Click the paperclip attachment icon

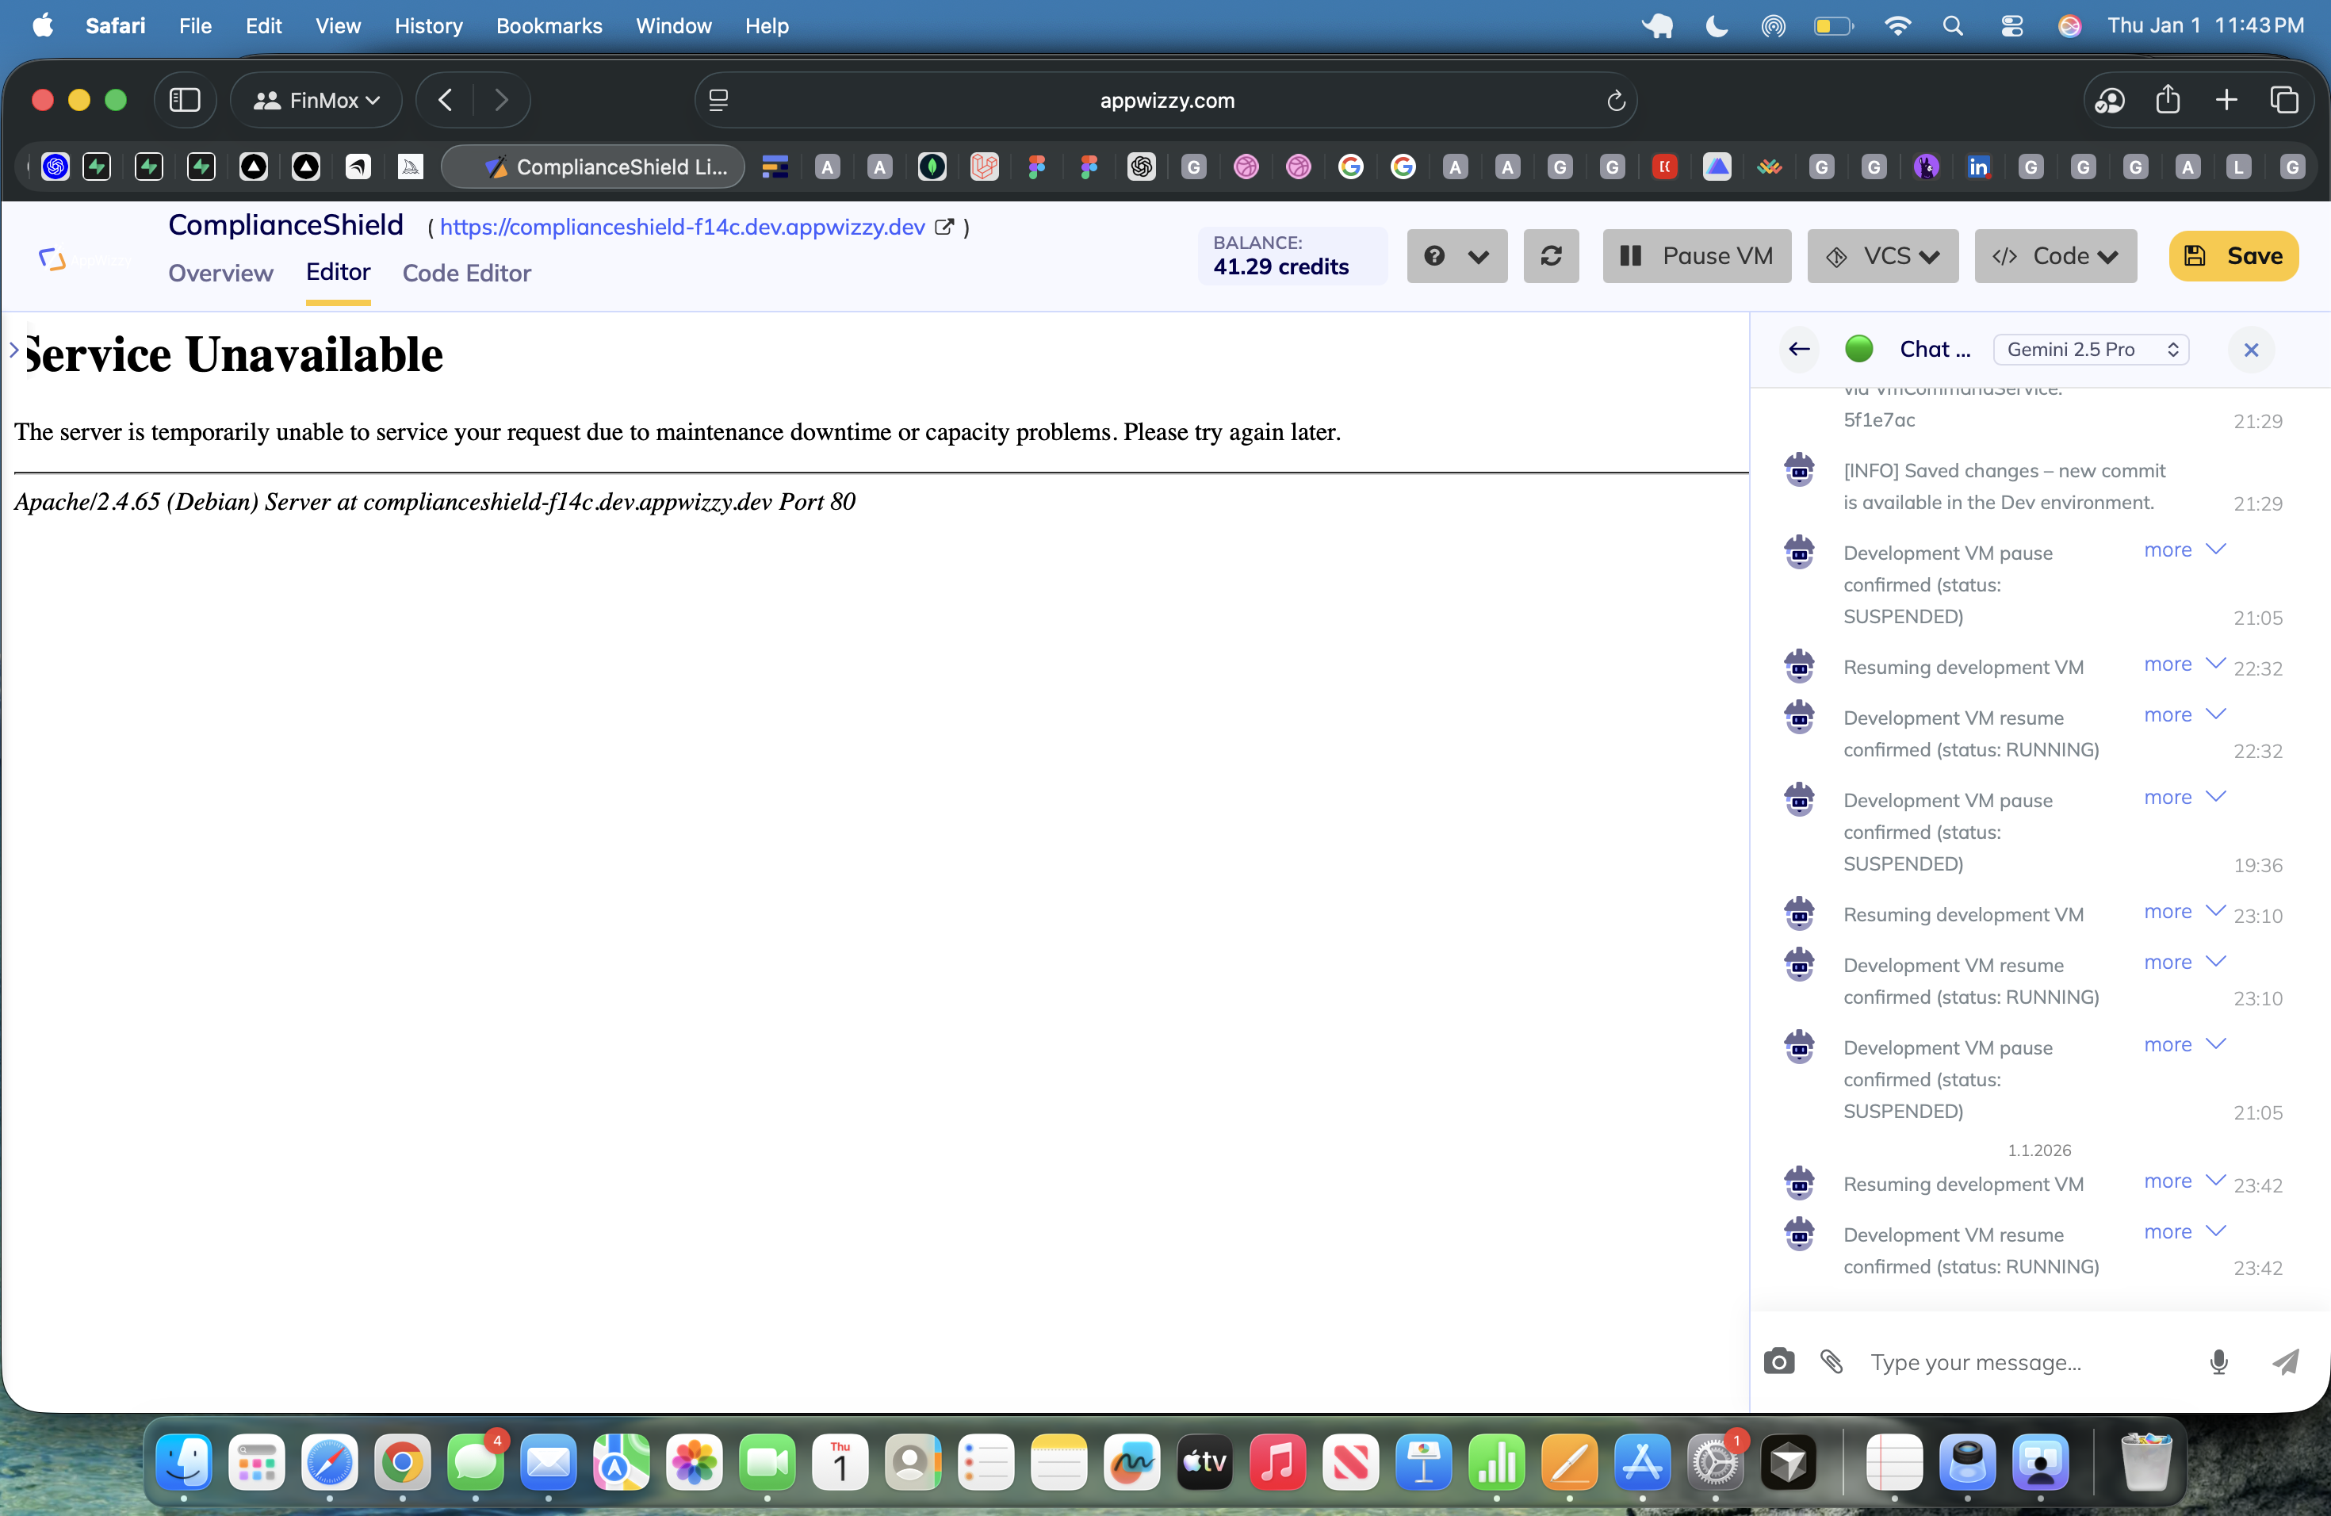pyautogui.click(x=1831, y=1361)
